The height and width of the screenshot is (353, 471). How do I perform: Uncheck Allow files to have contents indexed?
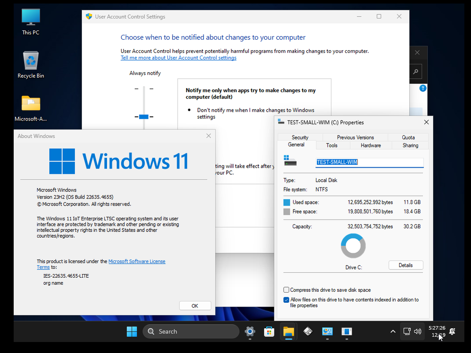coord(286,300)
